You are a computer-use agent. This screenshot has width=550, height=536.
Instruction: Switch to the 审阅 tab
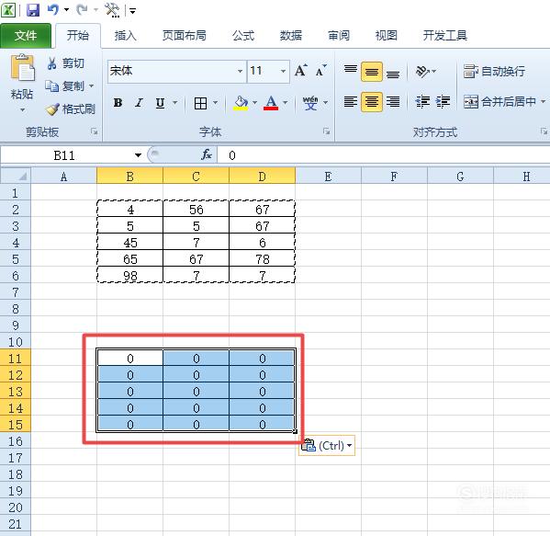[x=338, y=36]
